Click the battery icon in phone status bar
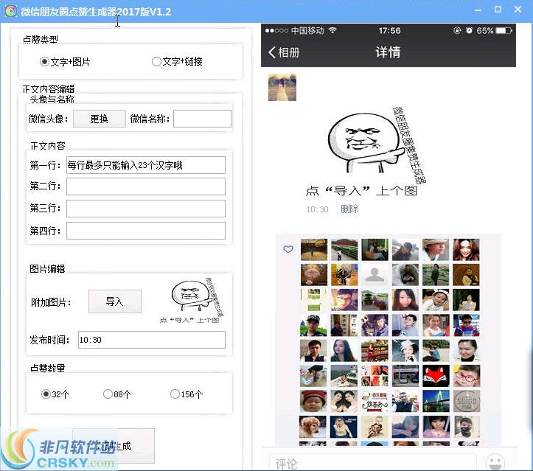This screenshot has width=533, height=471. (504, 30)
